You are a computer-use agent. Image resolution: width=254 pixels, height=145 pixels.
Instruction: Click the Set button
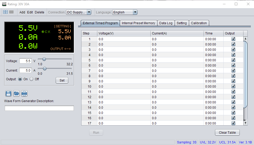(62, 80)
